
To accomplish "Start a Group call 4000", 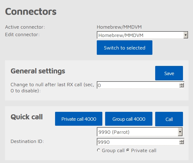I will [129, 119].
